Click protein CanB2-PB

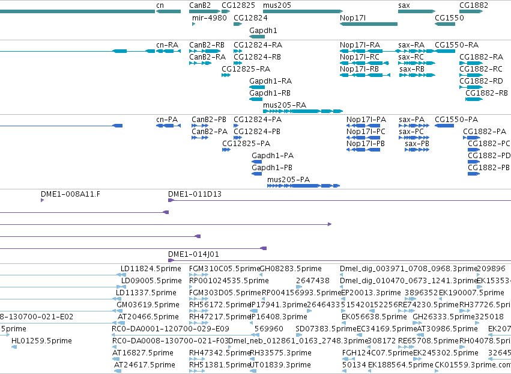(x=209, y=120)
